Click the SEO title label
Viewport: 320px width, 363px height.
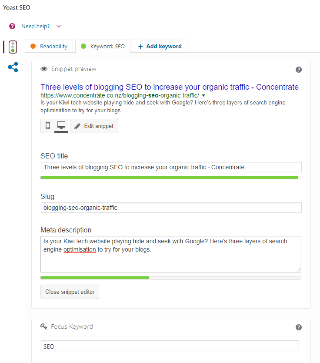tap(54, 156)
